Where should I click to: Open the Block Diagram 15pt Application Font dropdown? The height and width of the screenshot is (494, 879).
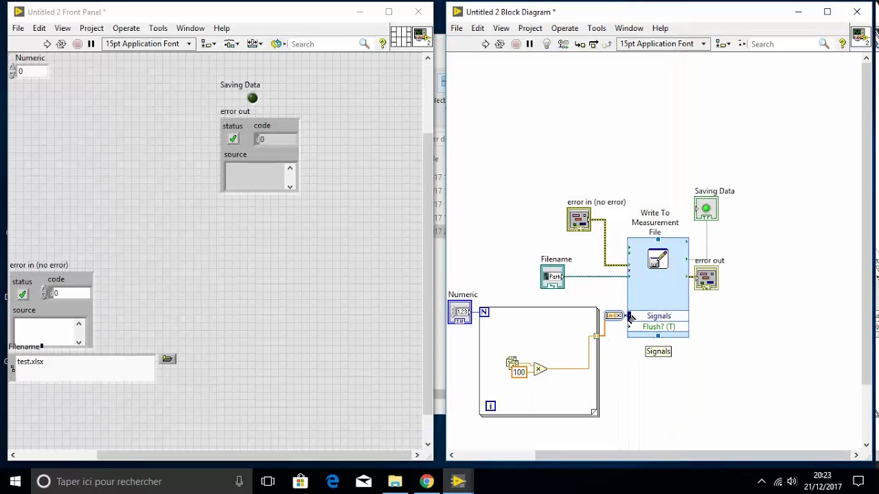[x=663, y=44]
